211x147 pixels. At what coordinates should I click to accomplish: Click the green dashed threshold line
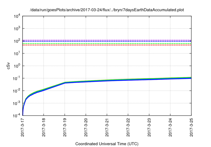(x=107, y=44)
